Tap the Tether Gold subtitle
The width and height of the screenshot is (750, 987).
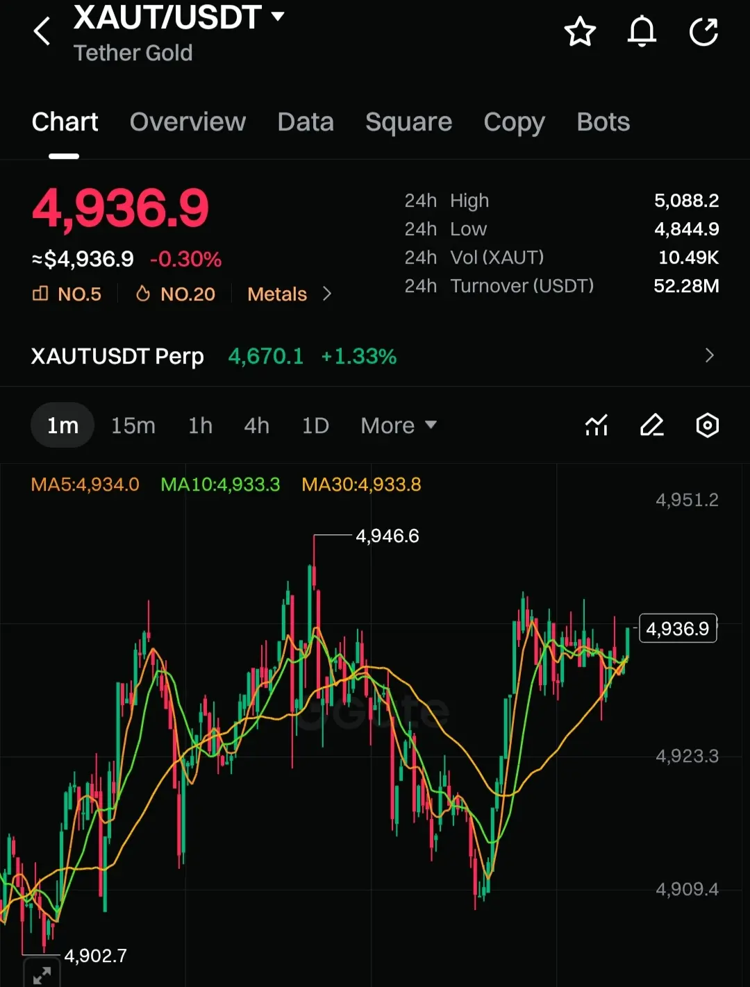click(x=133, y=53)
